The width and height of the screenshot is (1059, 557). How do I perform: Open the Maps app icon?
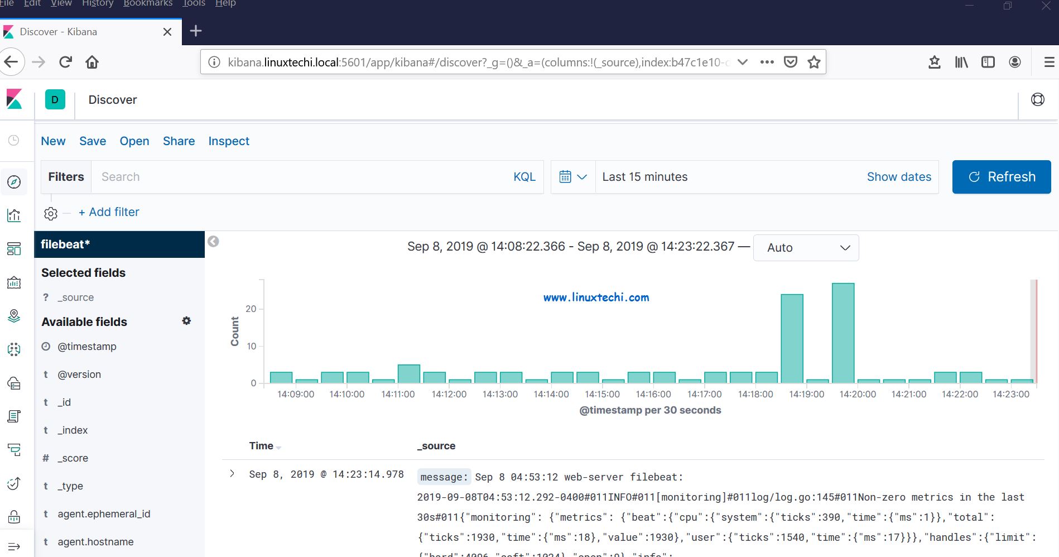[14, 316]
